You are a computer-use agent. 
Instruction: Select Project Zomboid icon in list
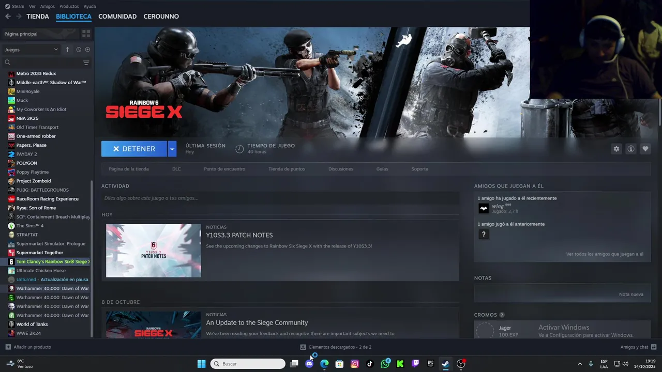click(11, 181)
